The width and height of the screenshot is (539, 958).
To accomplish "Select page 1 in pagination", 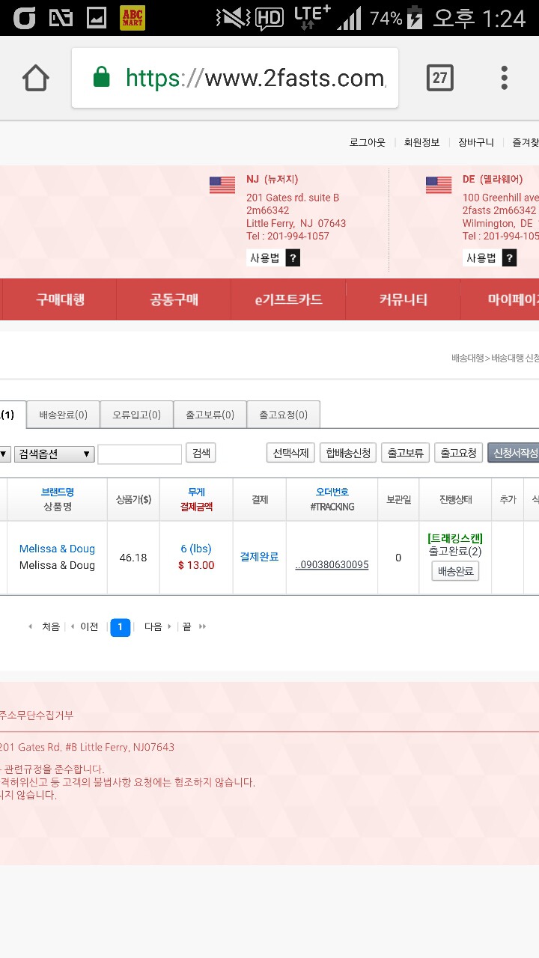I will point(121,627).
